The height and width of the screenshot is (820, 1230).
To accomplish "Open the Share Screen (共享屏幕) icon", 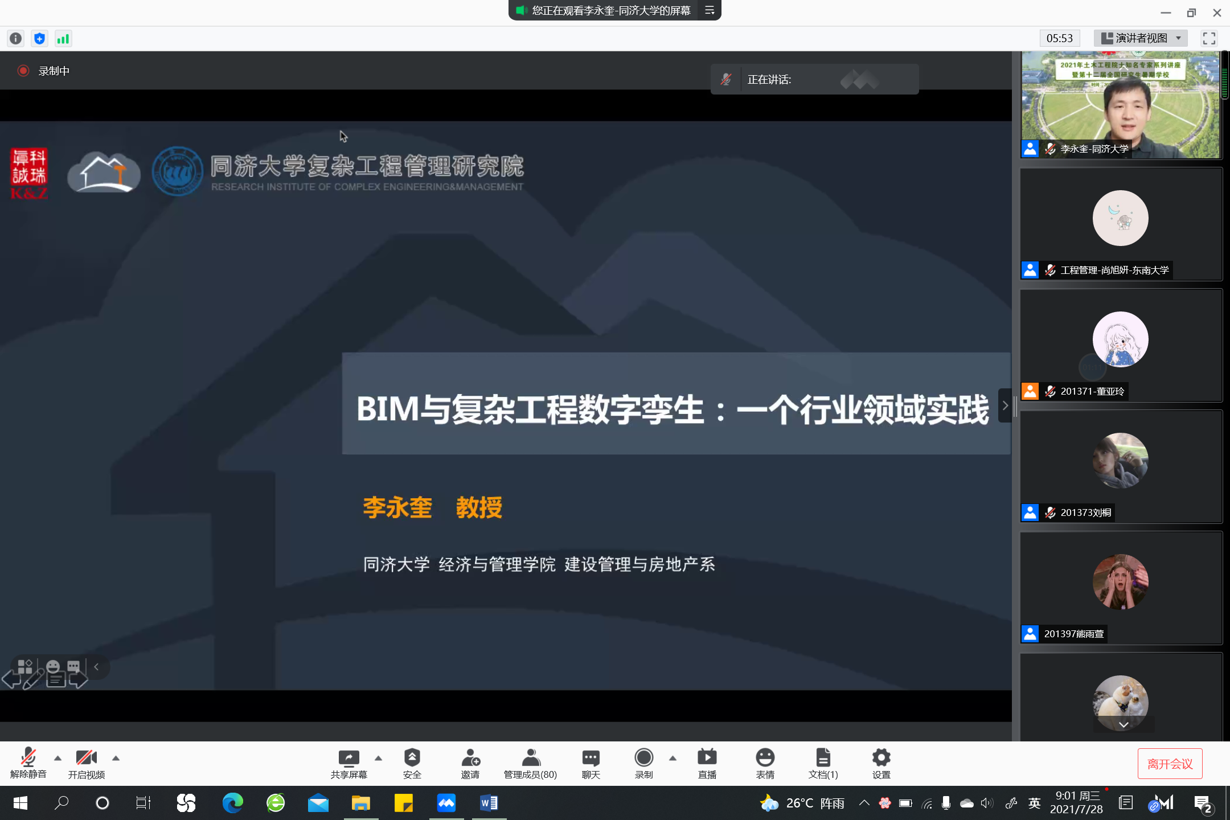I will [348, 758].
